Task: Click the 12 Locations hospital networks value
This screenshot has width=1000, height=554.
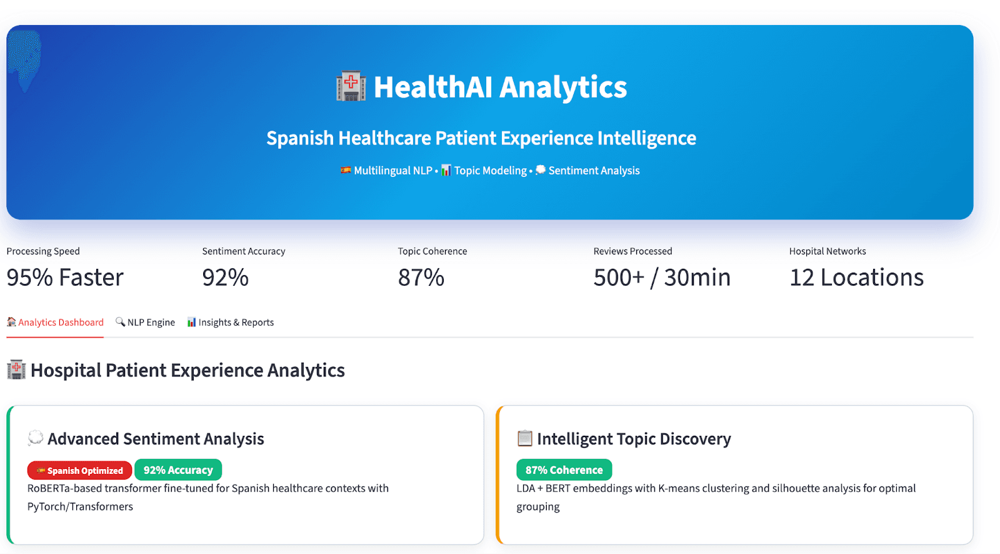Action: pos(856,277)
